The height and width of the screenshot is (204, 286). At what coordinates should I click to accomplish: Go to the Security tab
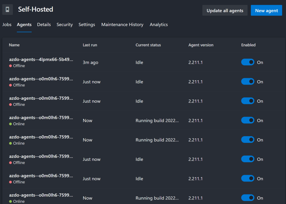(65, 25)
